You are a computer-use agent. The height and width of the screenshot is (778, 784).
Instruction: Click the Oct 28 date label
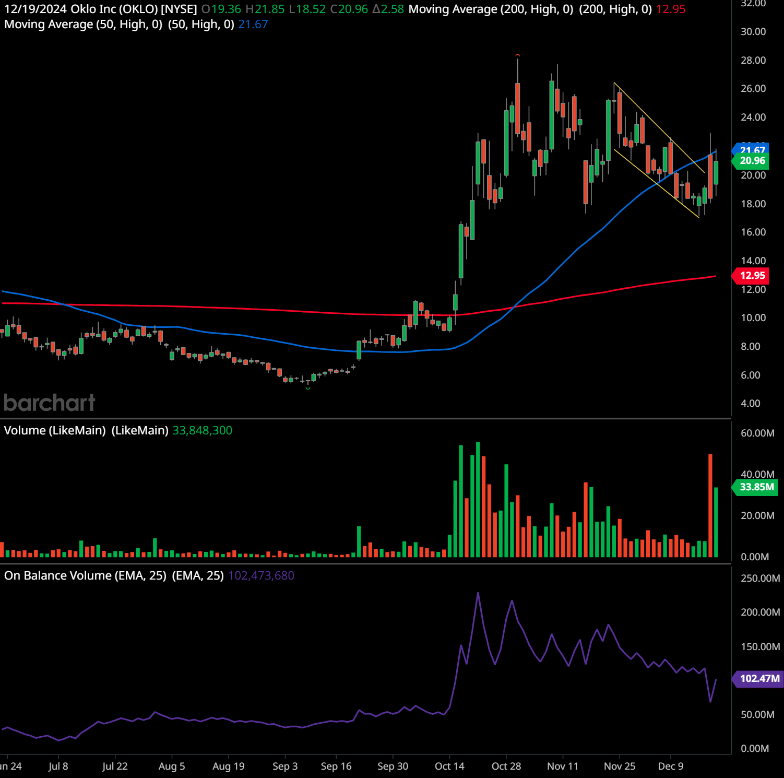click(506, 767)
